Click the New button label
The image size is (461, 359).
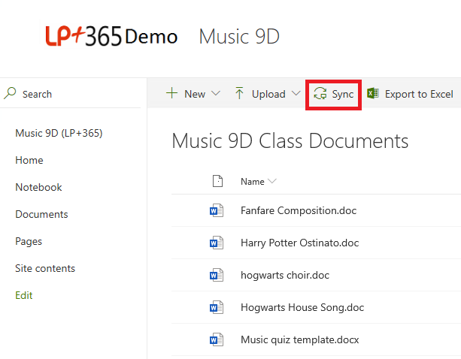tap(195, 94)
